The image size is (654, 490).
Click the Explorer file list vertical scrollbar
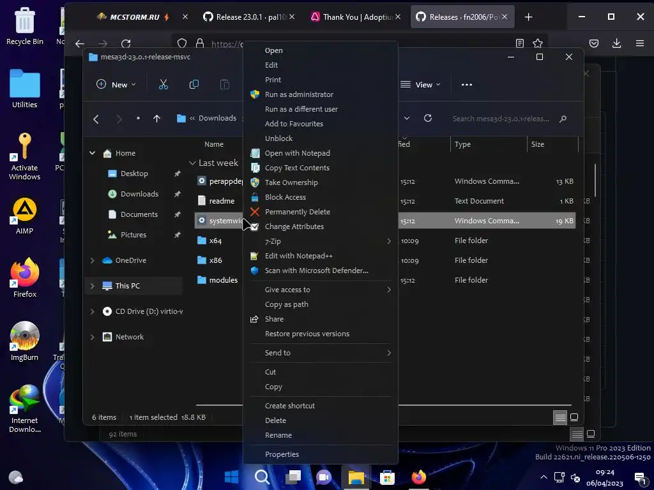click(x=595, y=180)
